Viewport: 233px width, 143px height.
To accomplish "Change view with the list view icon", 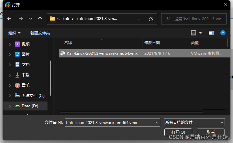I will point(194,33).
